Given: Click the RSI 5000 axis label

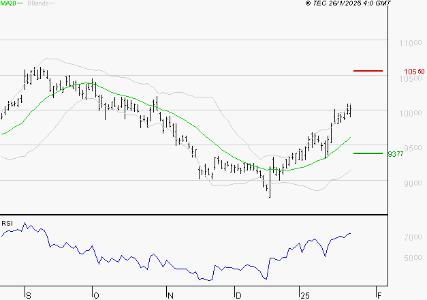Looking at the screenshot, I should (x=413, y=258).
